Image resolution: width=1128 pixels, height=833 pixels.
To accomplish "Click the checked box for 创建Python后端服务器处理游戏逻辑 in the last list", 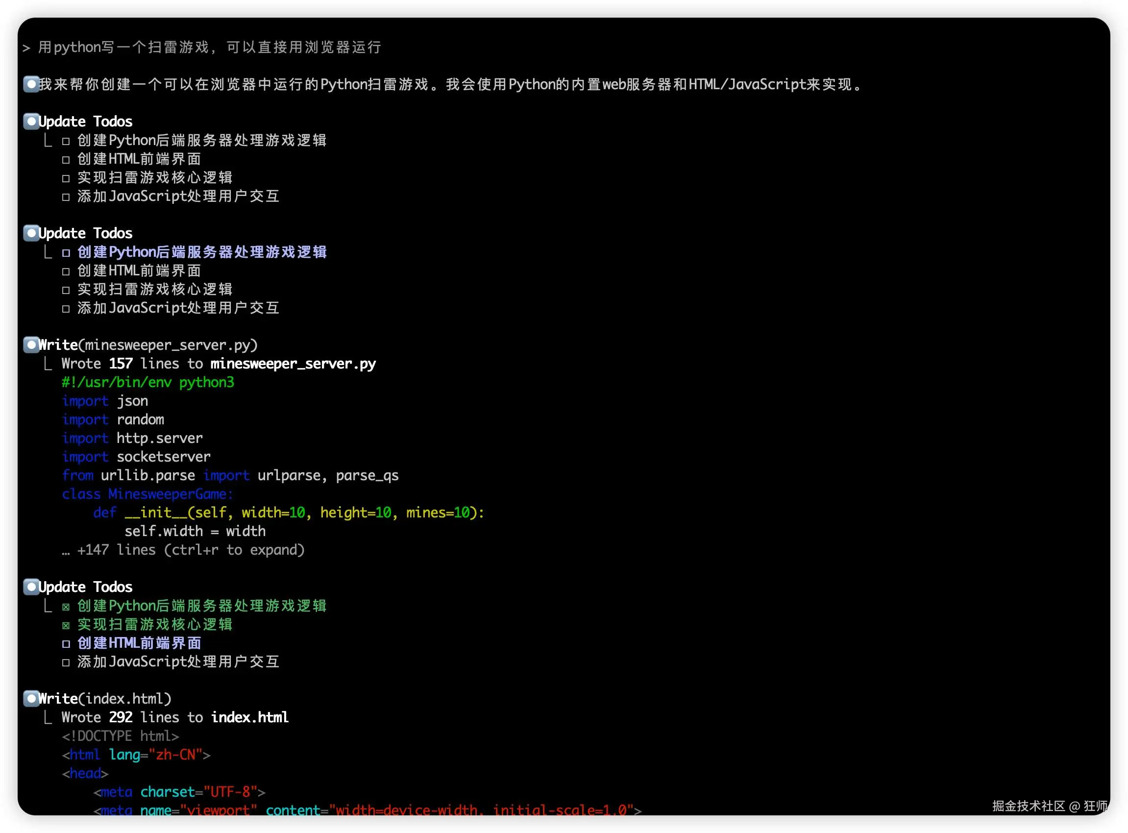I will pos(66,607).
